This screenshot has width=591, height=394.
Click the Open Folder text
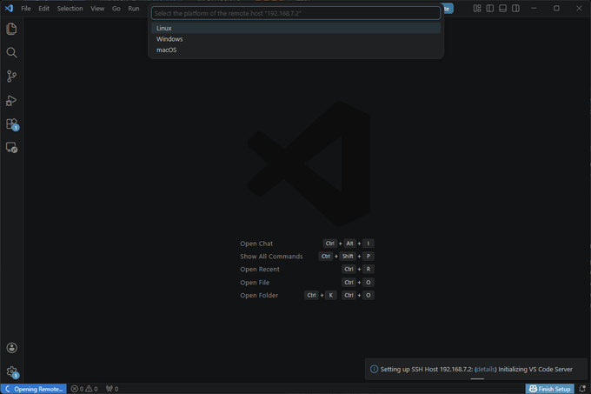259,295
